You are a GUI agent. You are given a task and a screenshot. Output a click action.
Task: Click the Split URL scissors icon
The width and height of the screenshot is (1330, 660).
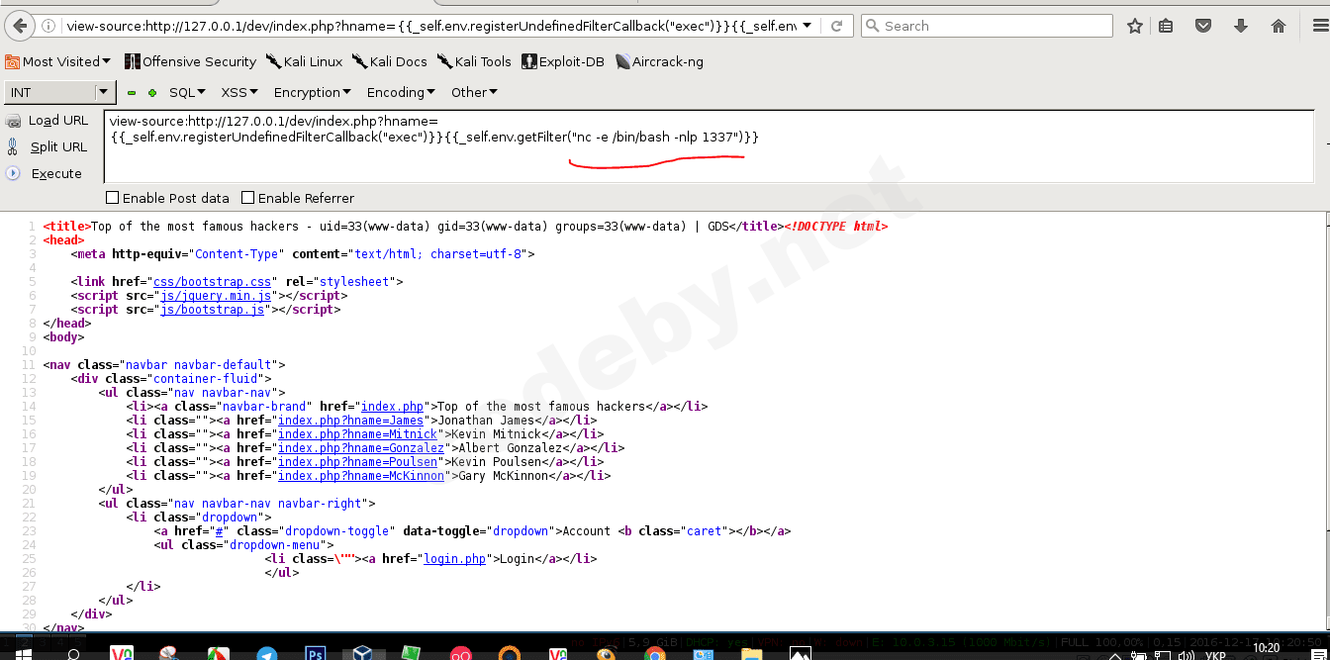tap(13, 146)
